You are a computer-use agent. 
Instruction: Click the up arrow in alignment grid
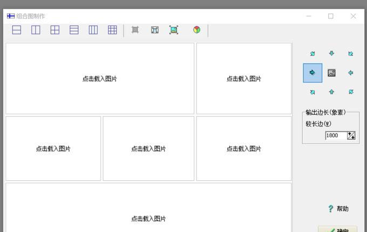click(332, 92)
